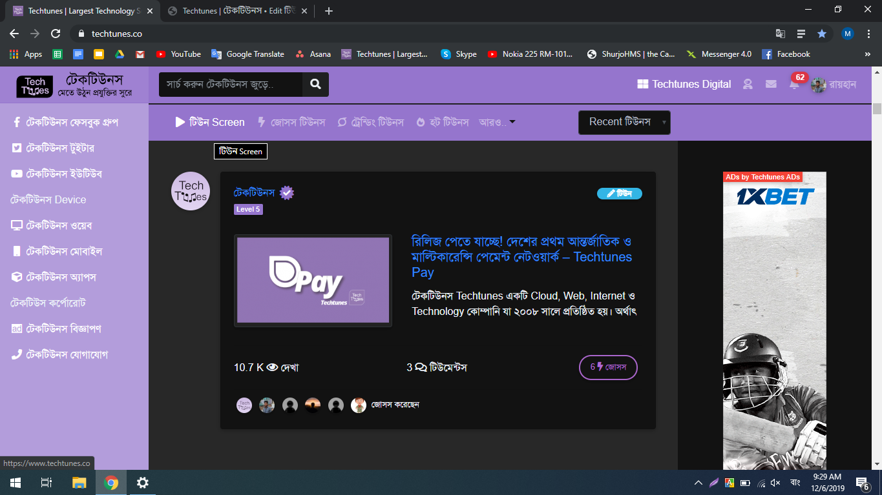
Task: Click the Level 5 badge
Action: (x=248, y=209)
